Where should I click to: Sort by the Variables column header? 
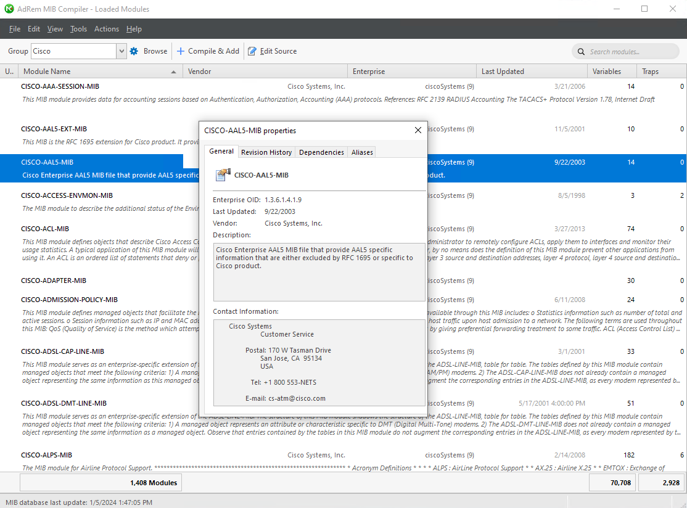612,72
